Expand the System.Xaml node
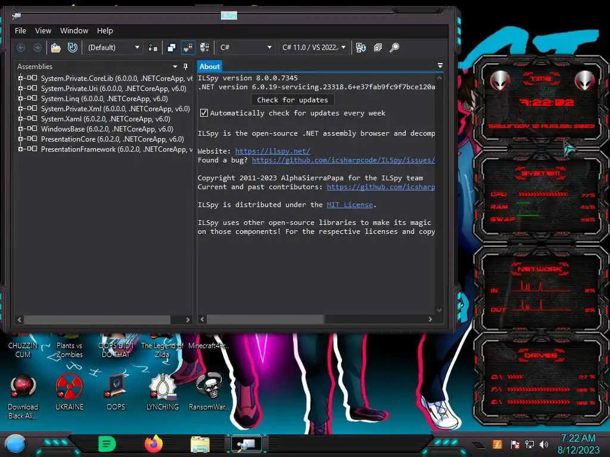The image size is (610, 457). pos(20,118)
